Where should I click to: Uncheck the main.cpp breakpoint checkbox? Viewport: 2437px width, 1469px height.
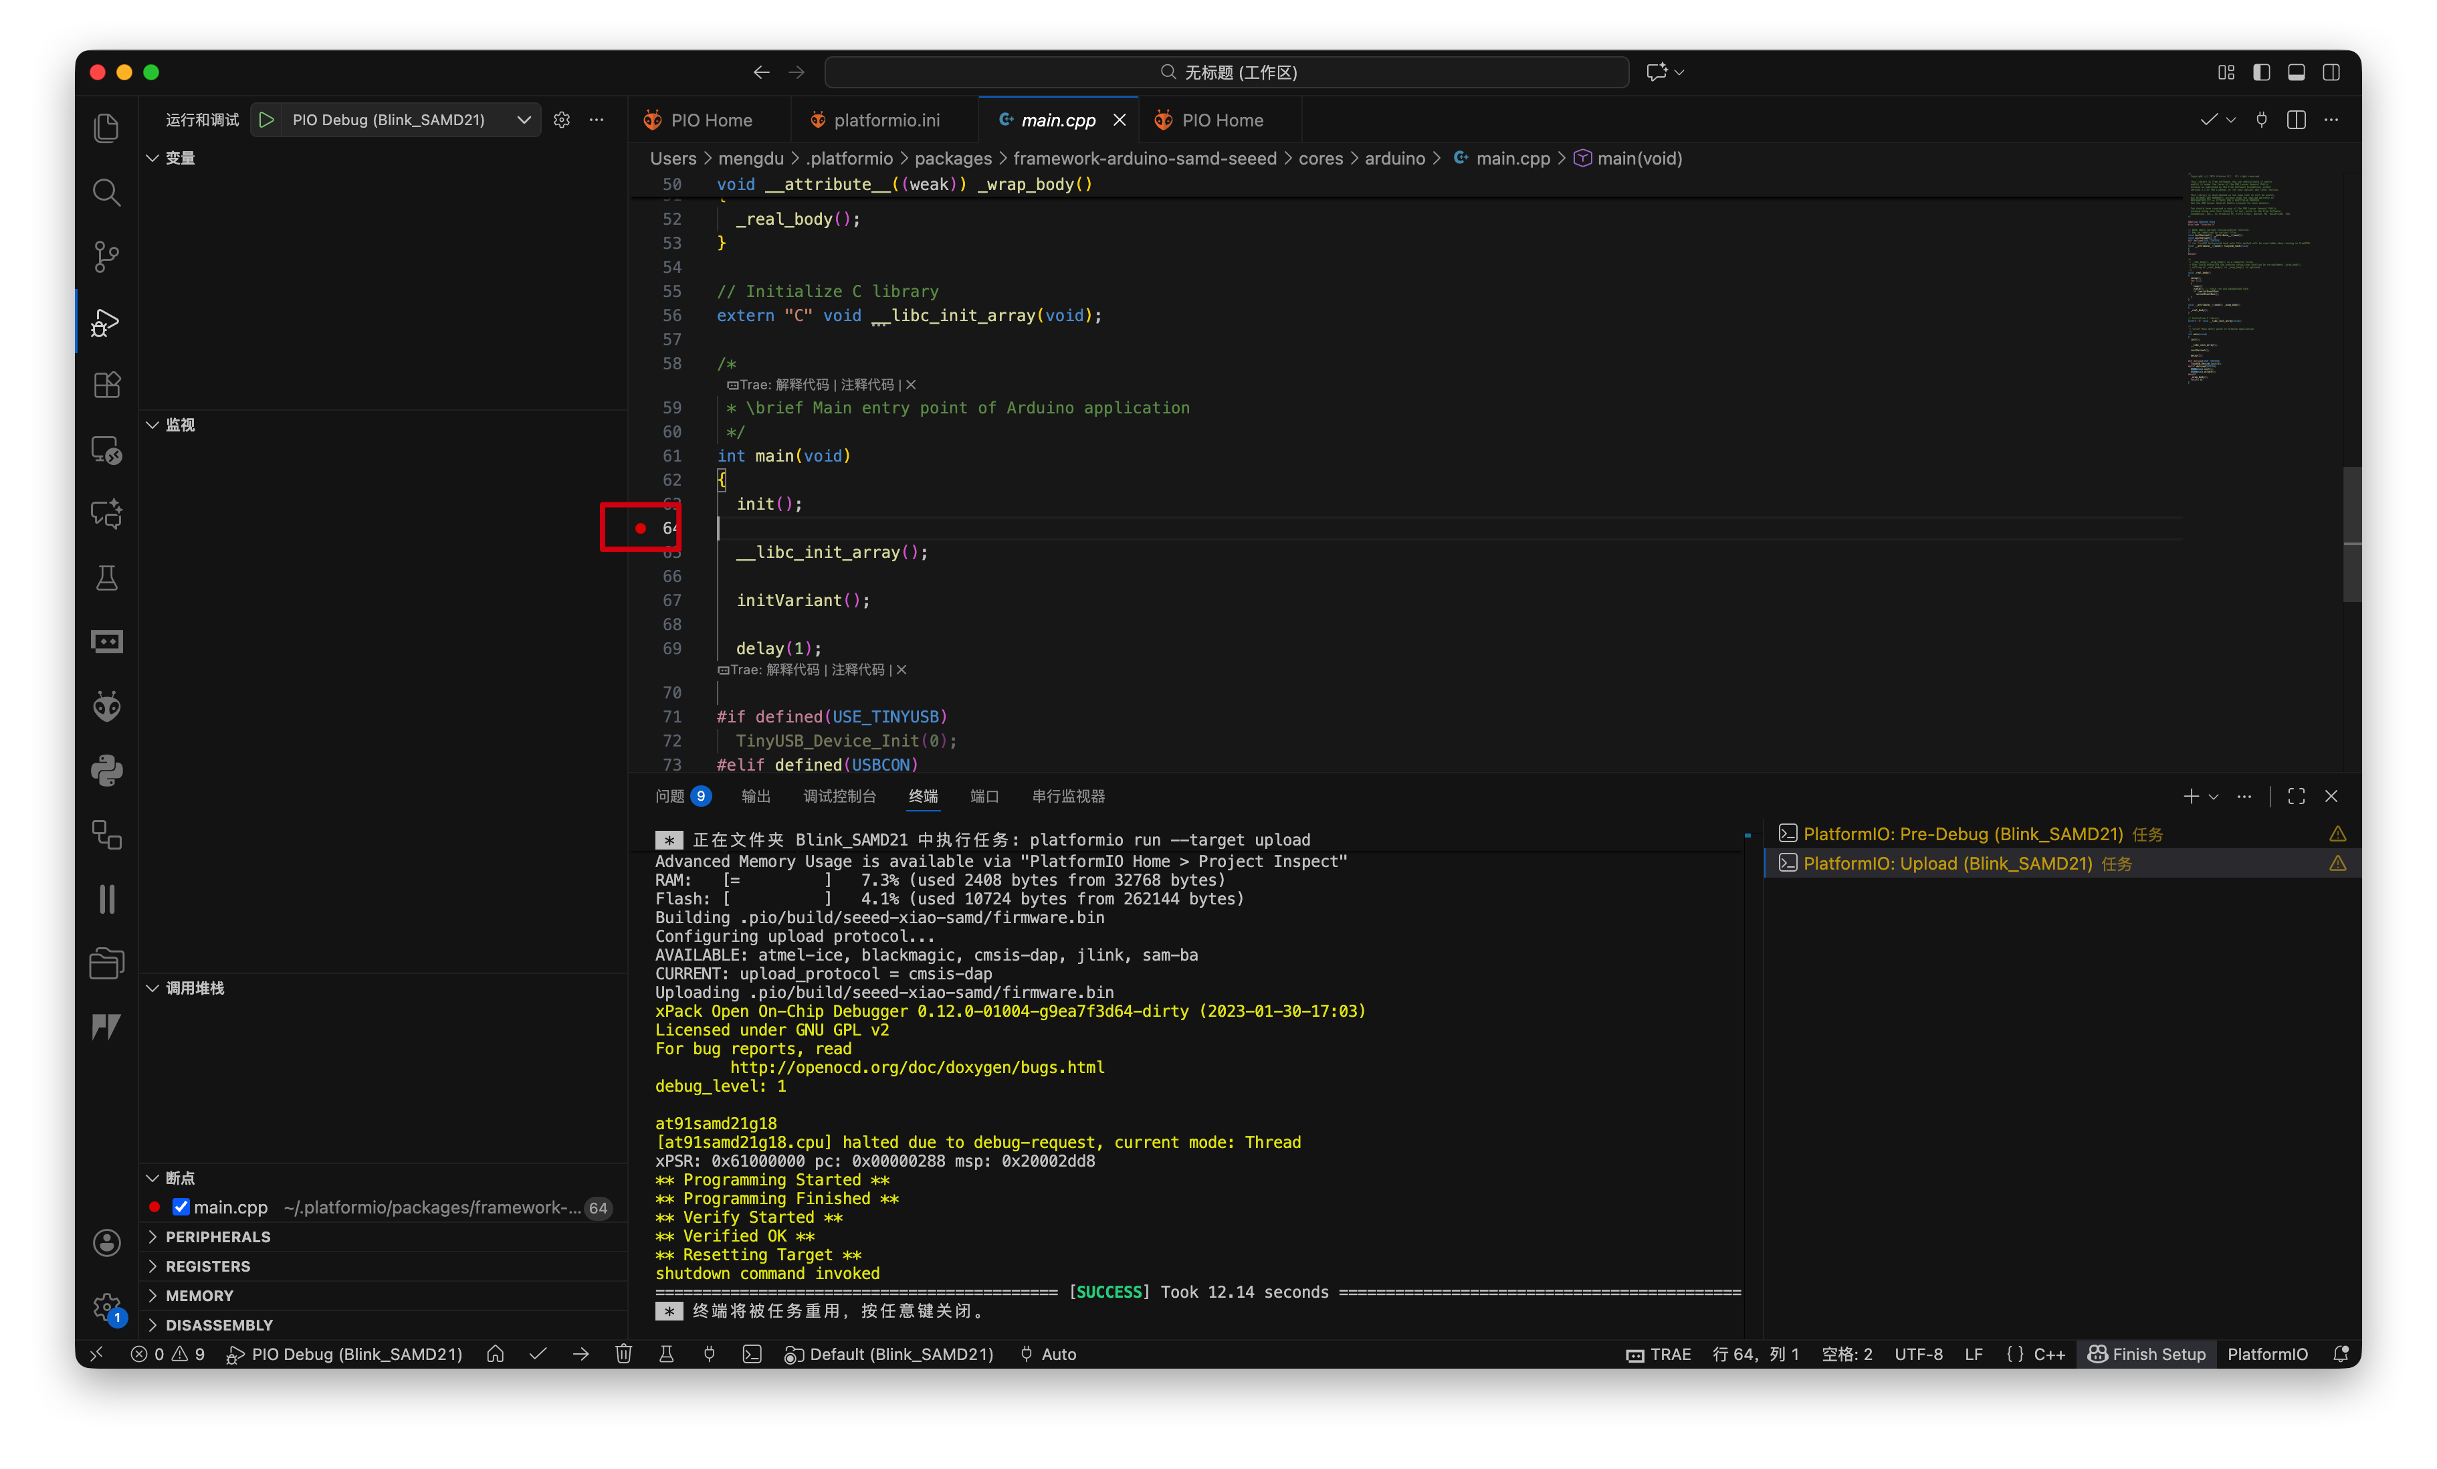click(181, 1207)
